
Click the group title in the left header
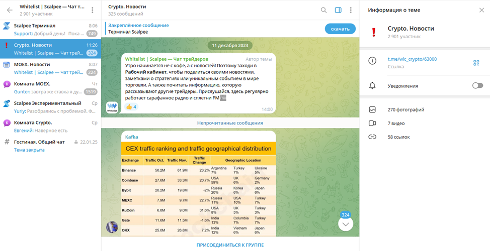[52, 7]
